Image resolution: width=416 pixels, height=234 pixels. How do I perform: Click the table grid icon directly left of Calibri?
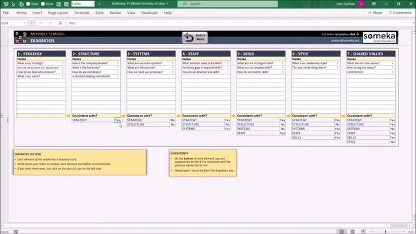pos(66,4)
